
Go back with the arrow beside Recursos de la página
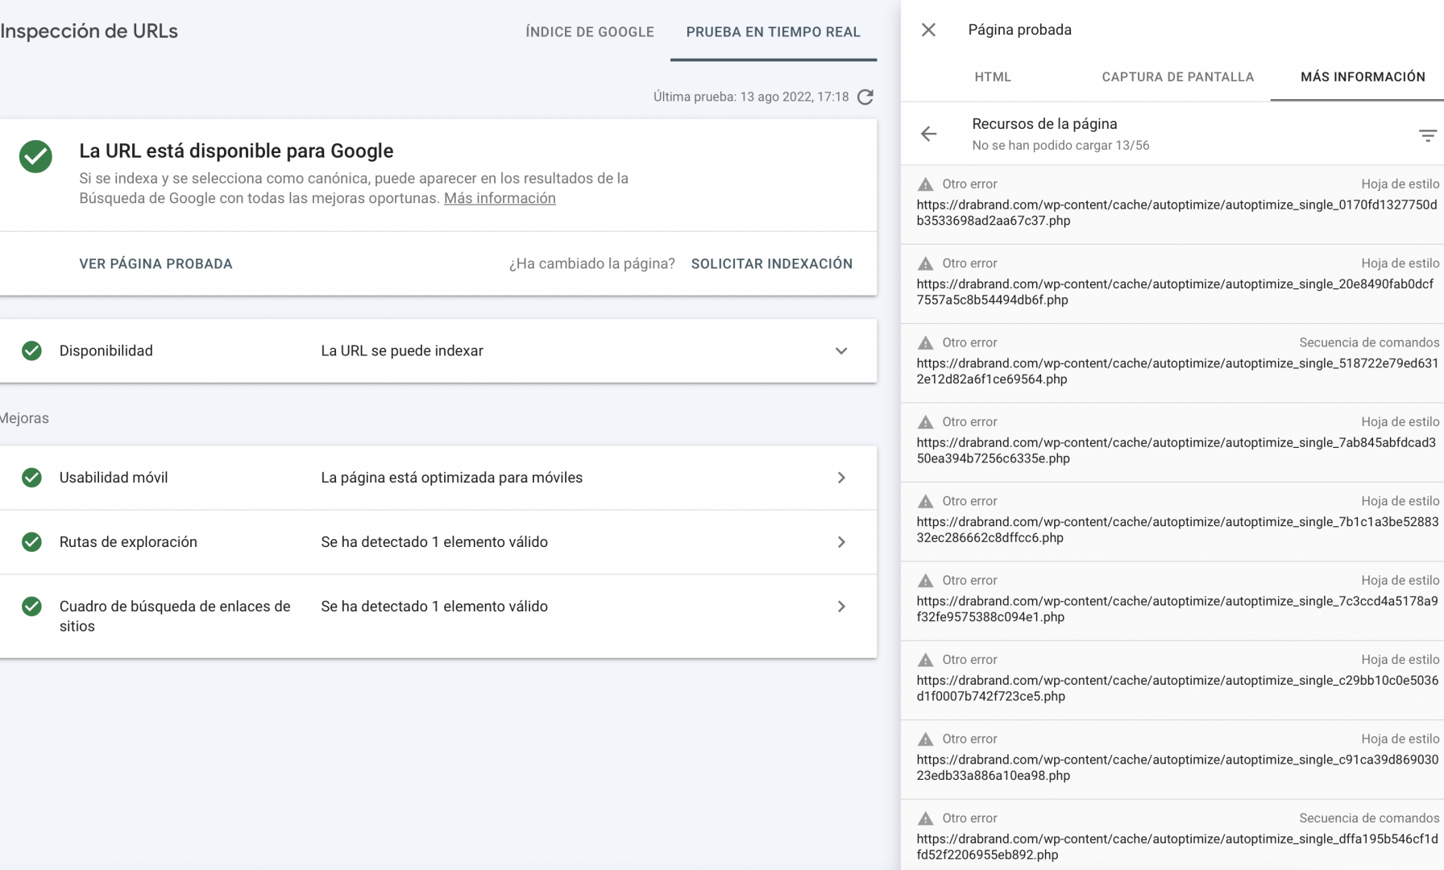928,134
